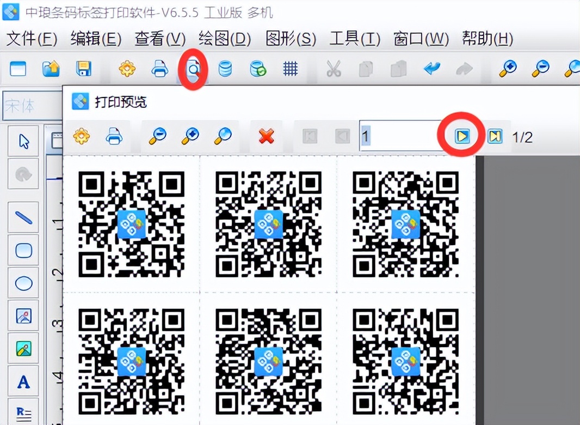Viewport: 580px width, 425px height.
Task: Zoom out using main toolbar magnifier
Action: click(540, 69)
